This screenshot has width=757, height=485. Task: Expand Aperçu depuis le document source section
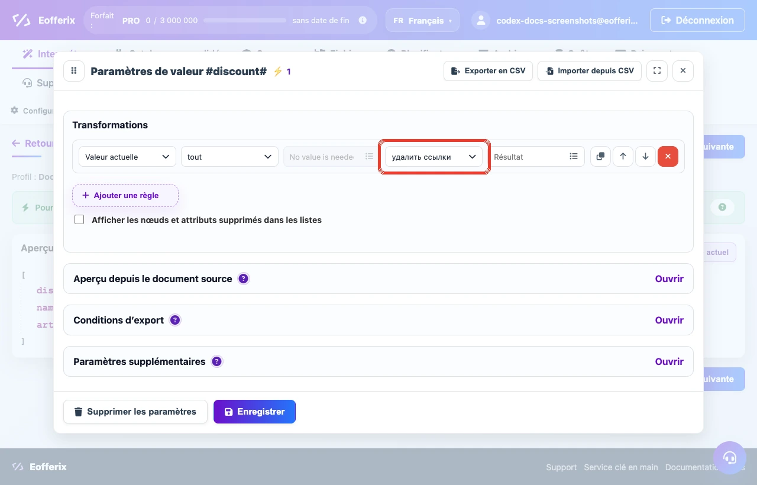coord(669,279)
